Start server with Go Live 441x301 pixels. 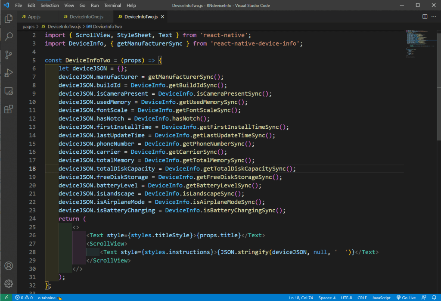click(x=406, y=298)
